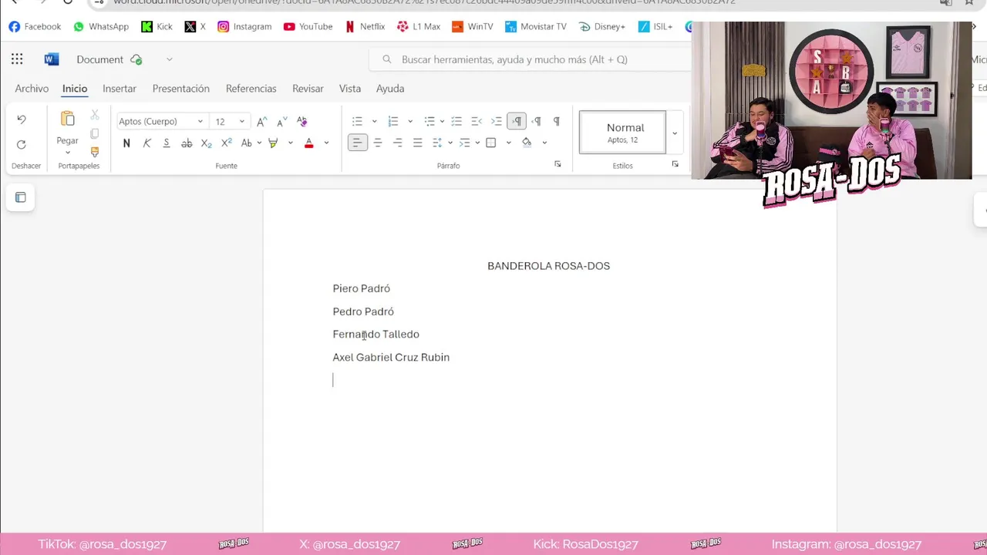Insert a multilevel list

click(429, 121)
